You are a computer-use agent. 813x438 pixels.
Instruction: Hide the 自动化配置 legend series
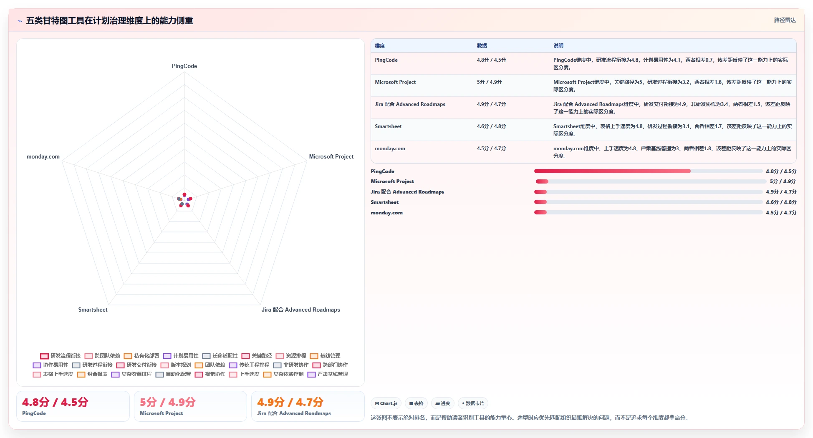173,374
